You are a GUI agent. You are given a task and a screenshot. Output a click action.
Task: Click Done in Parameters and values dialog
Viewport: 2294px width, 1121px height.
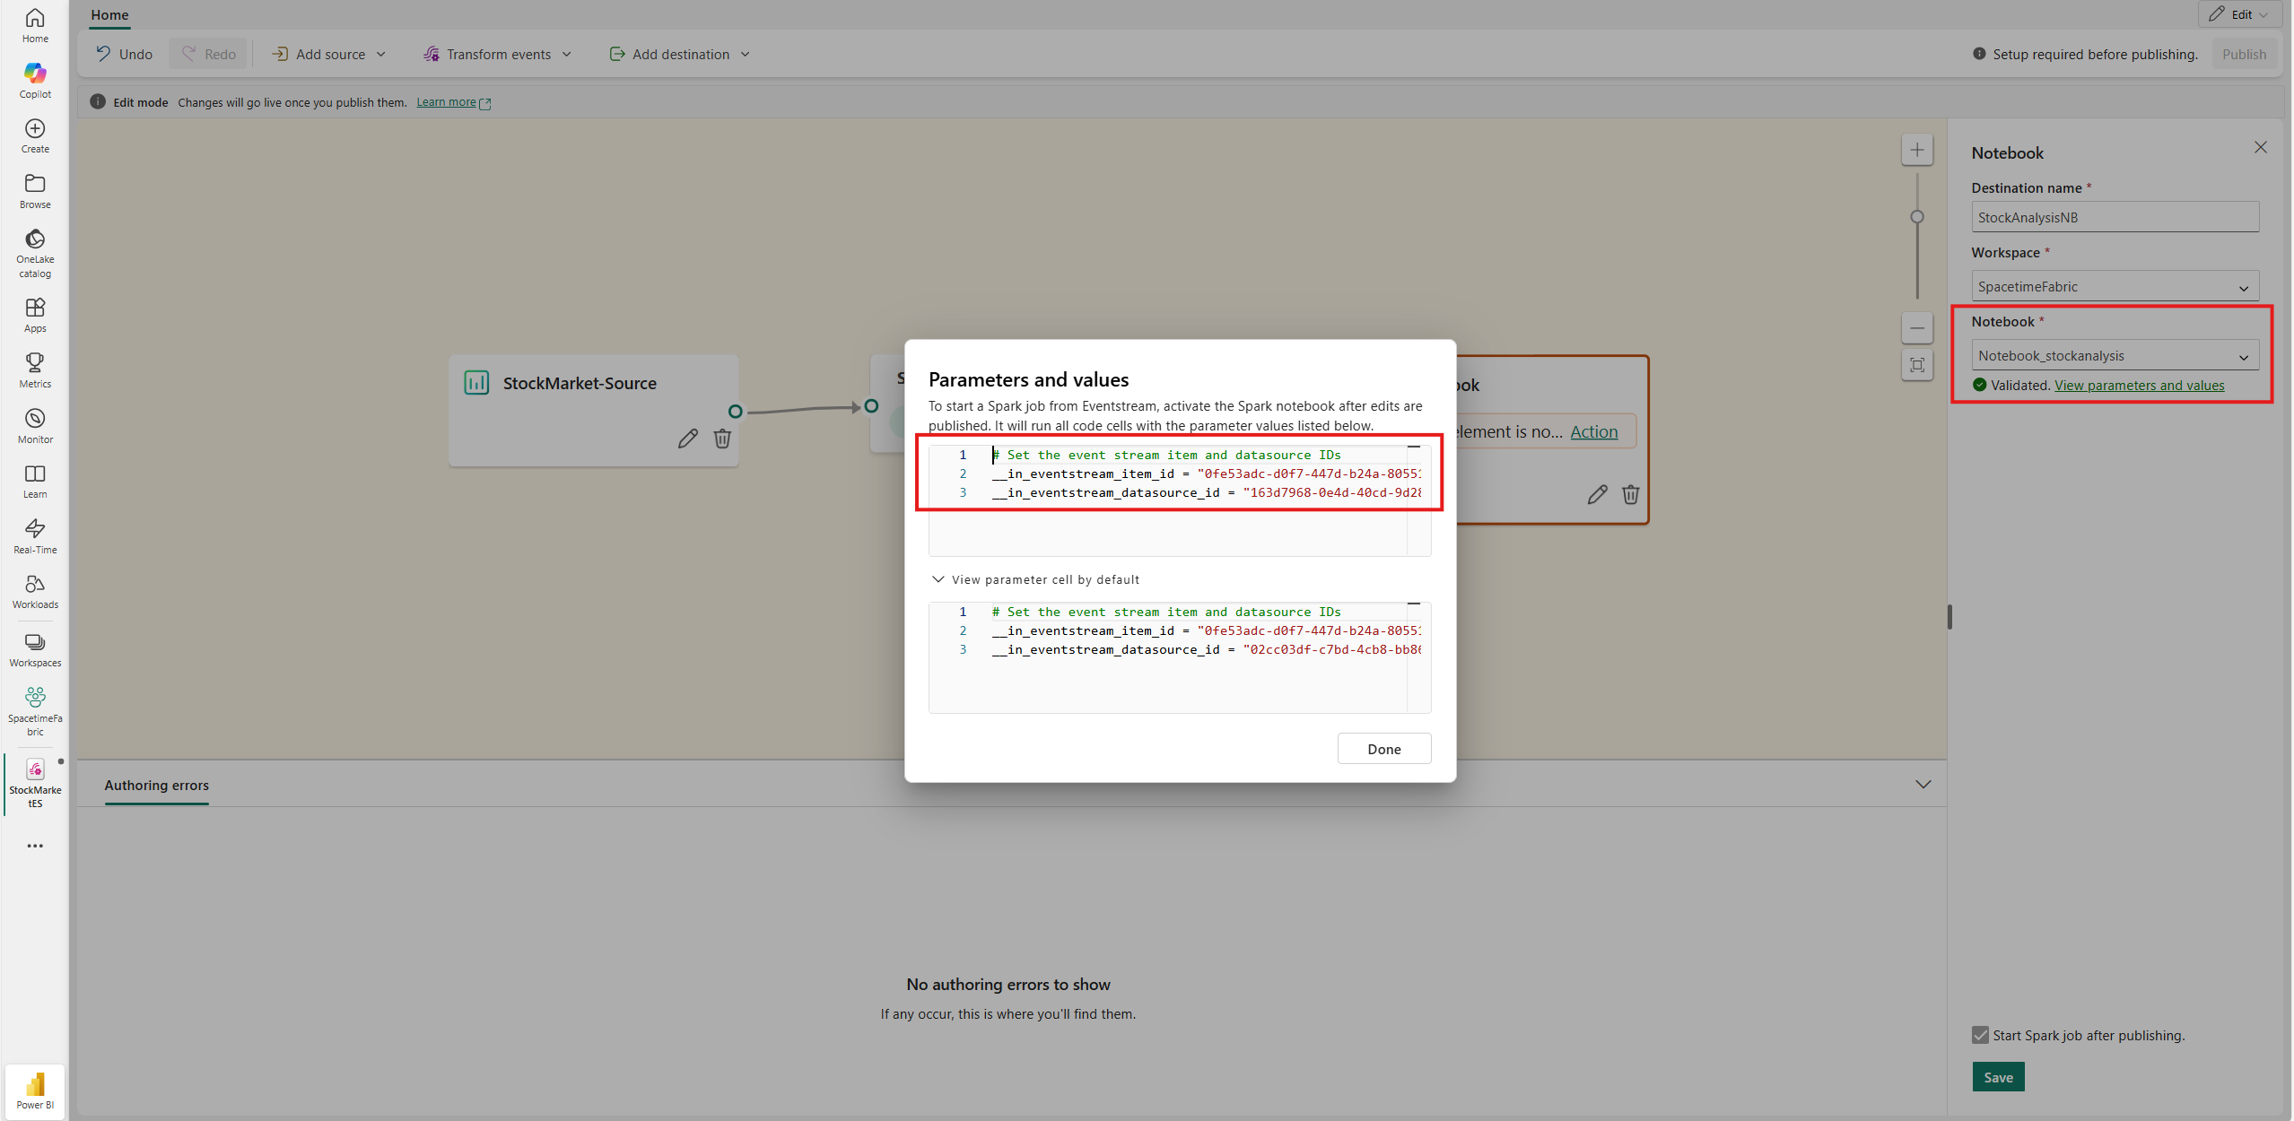click(x=1383, y=749)
